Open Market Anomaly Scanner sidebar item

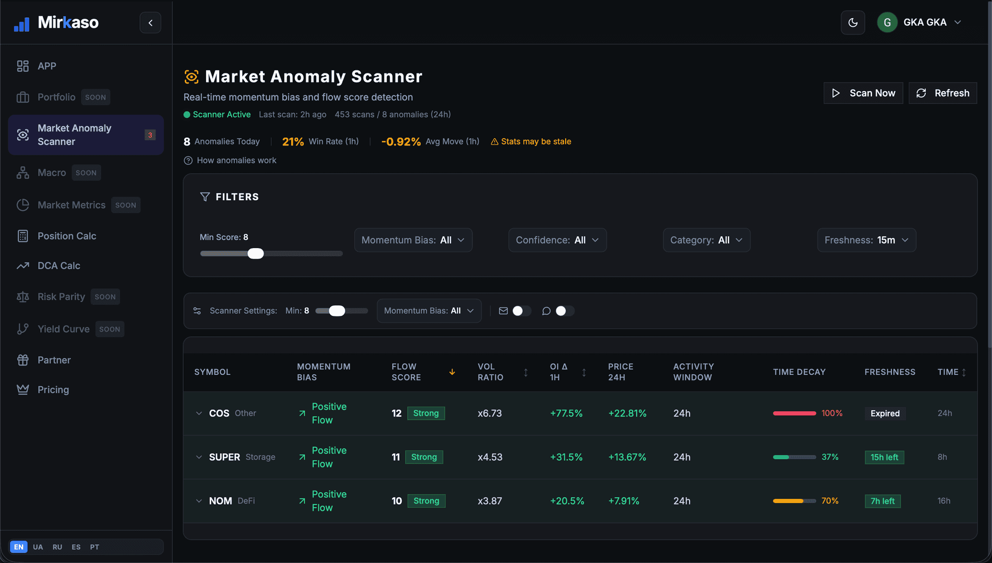(x=86, y=135)
